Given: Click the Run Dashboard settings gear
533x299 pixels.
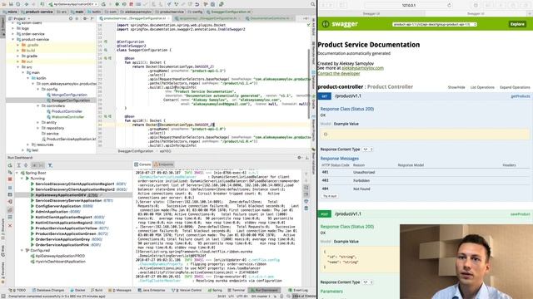Looking at the screenshot, I should tap(300, 157).
